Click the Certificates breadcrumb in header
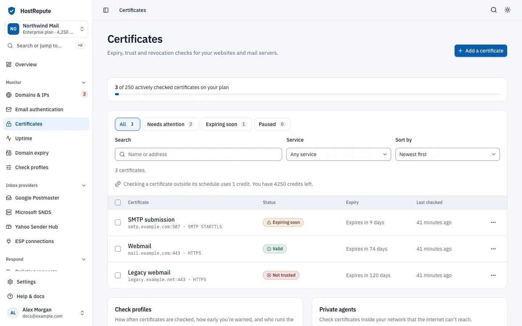Viewport: 522px width, 326px height. pyautogui.click(x=133, y=10)
